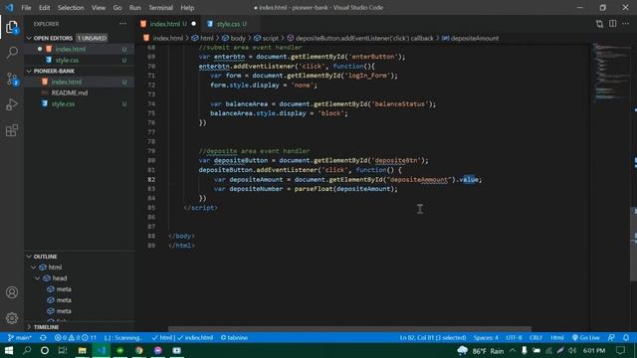Open the Explorer view in activity bar
Viewport: 637px width, 358px height.
12,27
